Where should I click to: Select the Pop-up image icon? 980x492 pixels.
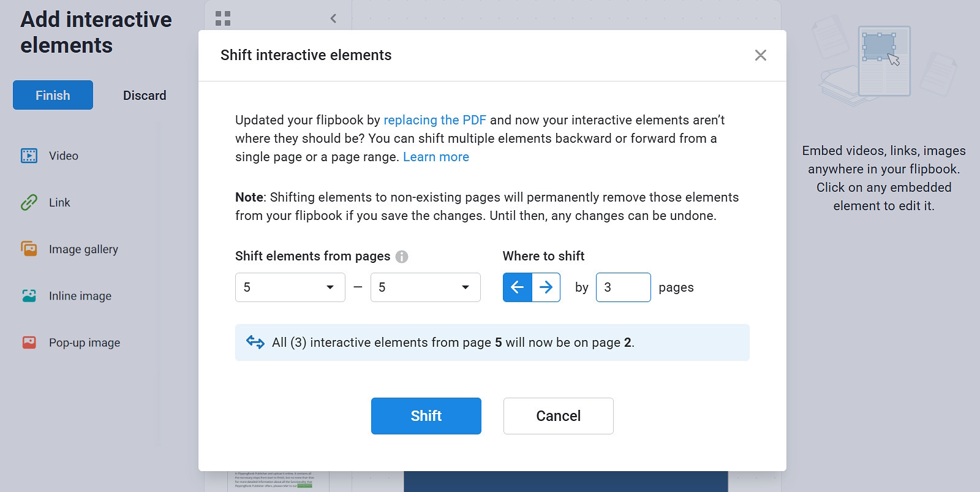tap(29, 343)
